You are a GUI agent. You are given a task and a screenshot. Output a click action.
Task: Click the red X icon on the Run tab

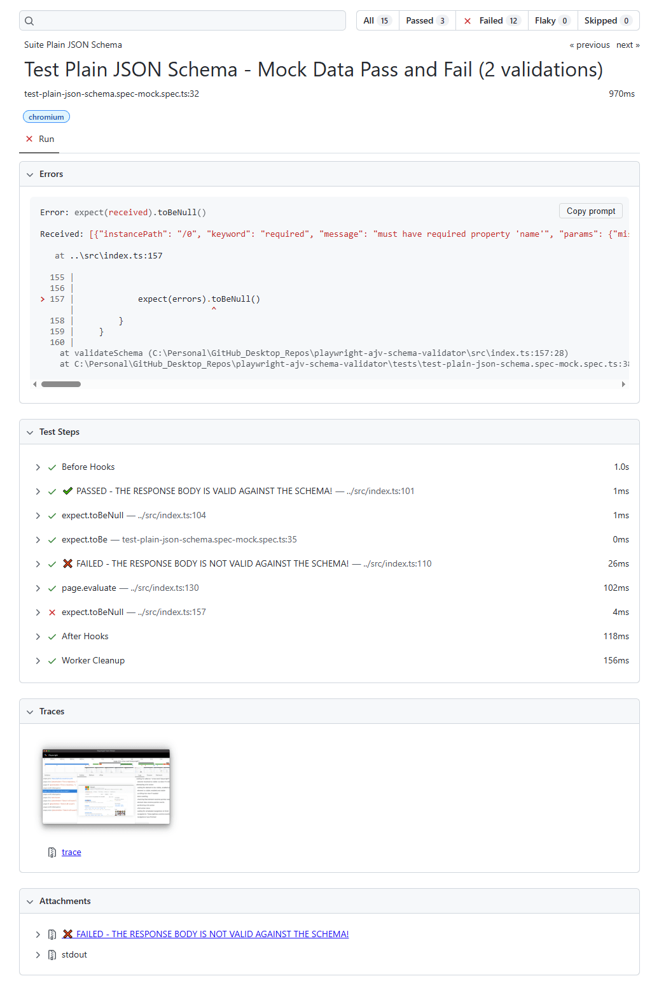coord(29,139)
